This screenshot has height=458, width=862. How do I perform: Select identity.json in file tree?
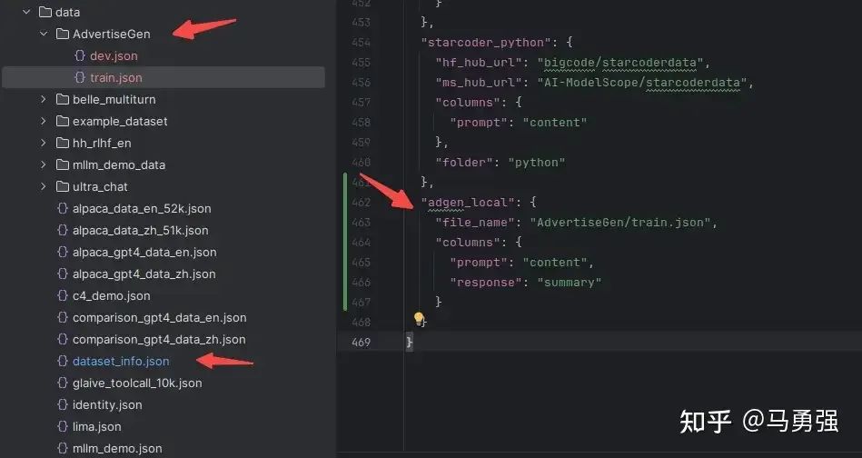(107, 404)
